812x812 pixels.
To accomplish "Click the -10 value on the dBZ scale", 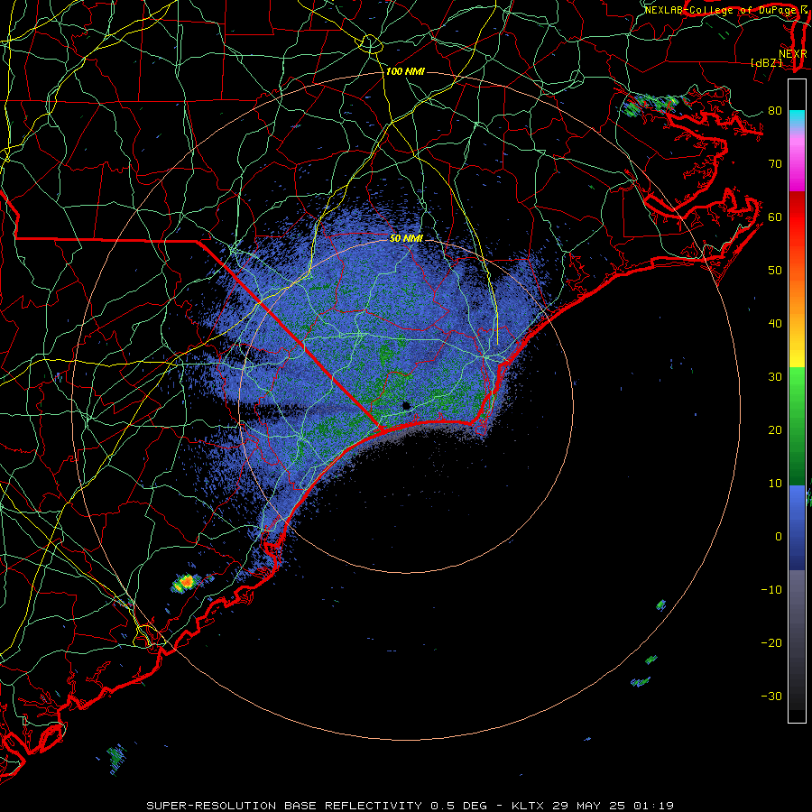I will pyautogui.click(x=771, y=590).
